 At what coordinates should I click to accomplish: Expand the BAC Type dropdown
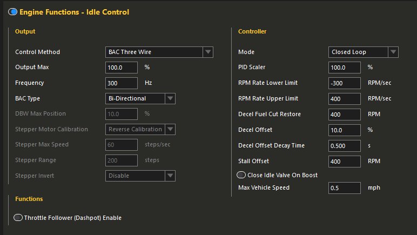click(x=170, y=99)
